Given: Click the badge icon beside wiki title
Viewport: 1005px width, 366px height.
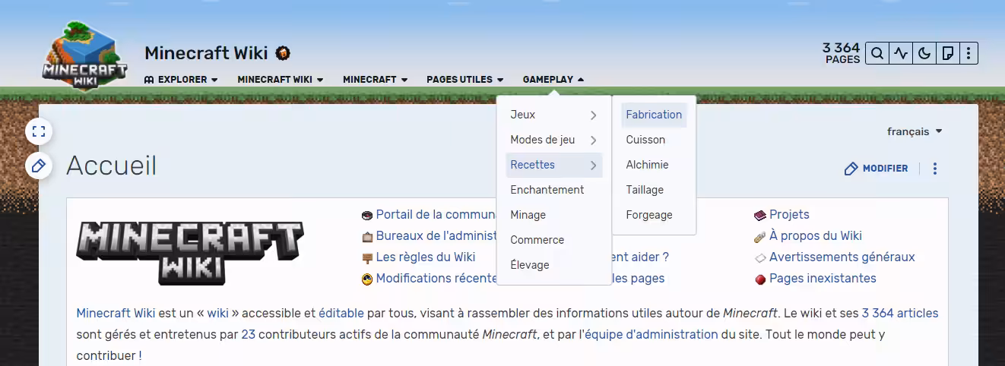Looking at the screenshot, I should [x=283, y=53].
